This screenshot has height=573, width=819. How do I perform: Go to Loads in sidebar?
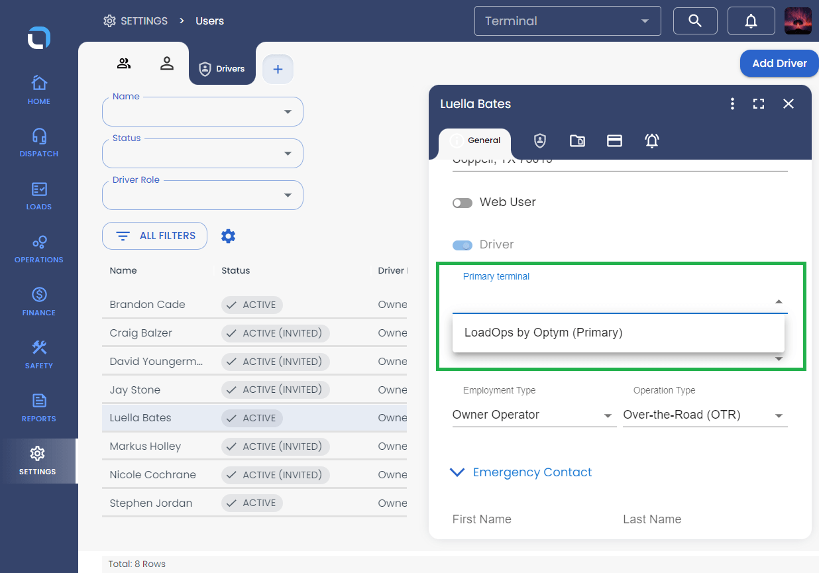(39, 196)
